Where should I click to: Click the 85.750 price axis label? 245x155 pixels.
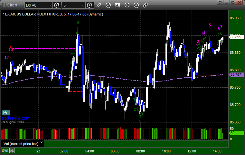[x=235, y=87]
